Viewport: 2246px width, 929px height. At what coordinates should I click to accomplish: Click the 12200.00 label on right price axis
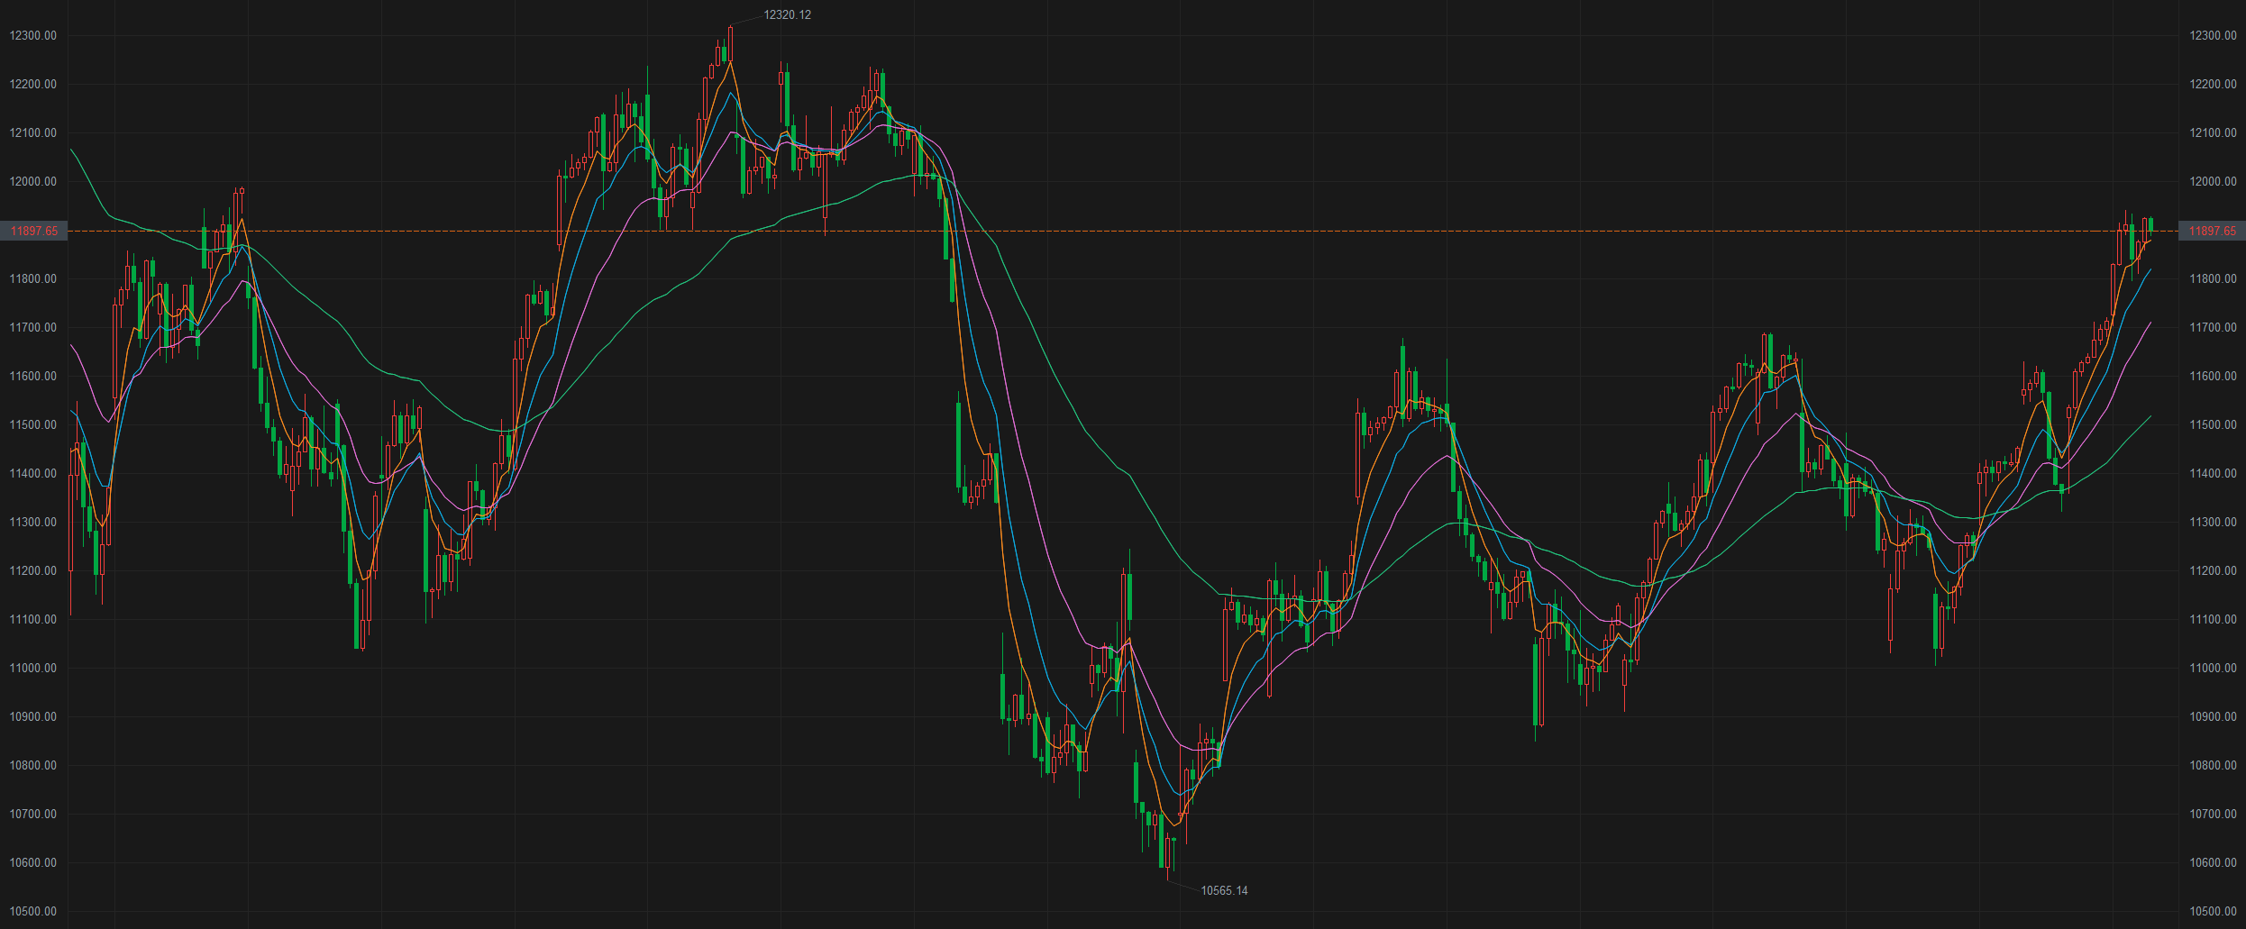click(2213, 85)
